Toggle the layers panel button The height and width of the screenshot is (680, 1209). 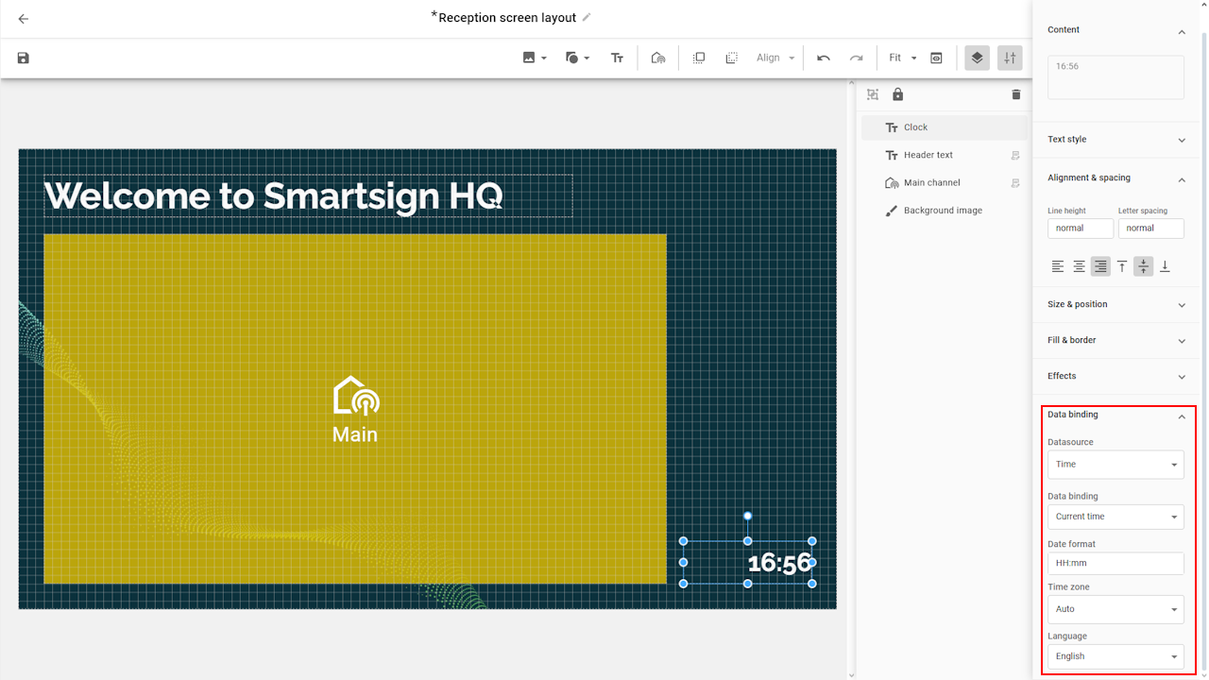point(977,59)
